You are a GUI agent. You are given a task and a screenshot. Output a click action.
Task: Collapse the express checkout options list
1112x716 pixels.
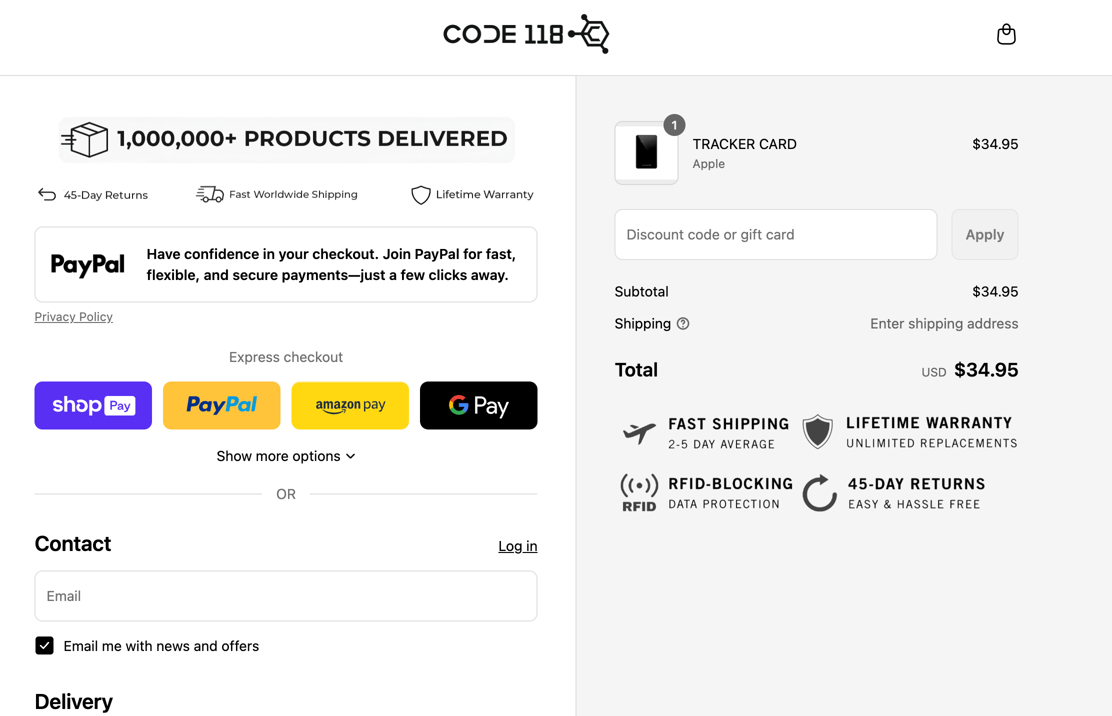click(285, 456)
